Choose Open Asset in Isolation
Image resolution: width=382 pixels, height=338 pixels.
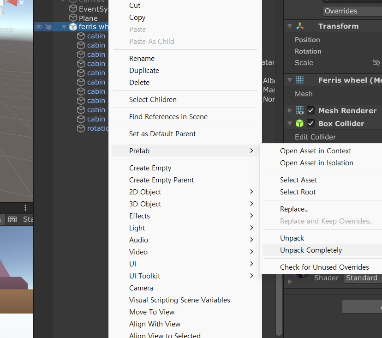(x=322, y=163)
